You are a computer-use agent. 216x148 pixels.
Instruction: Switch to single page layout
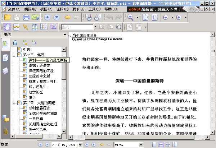[x=154, y=144]
